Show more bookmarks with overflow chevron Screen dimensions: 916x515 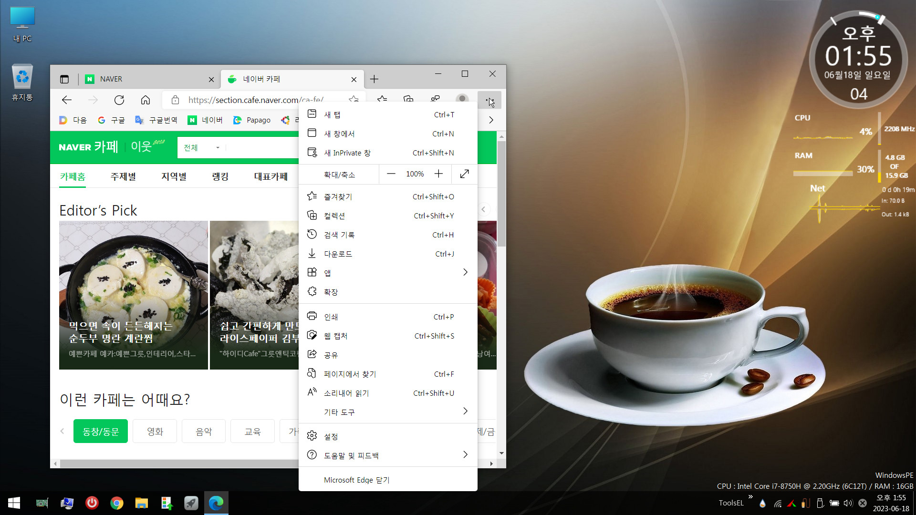[x=491, y=120]
